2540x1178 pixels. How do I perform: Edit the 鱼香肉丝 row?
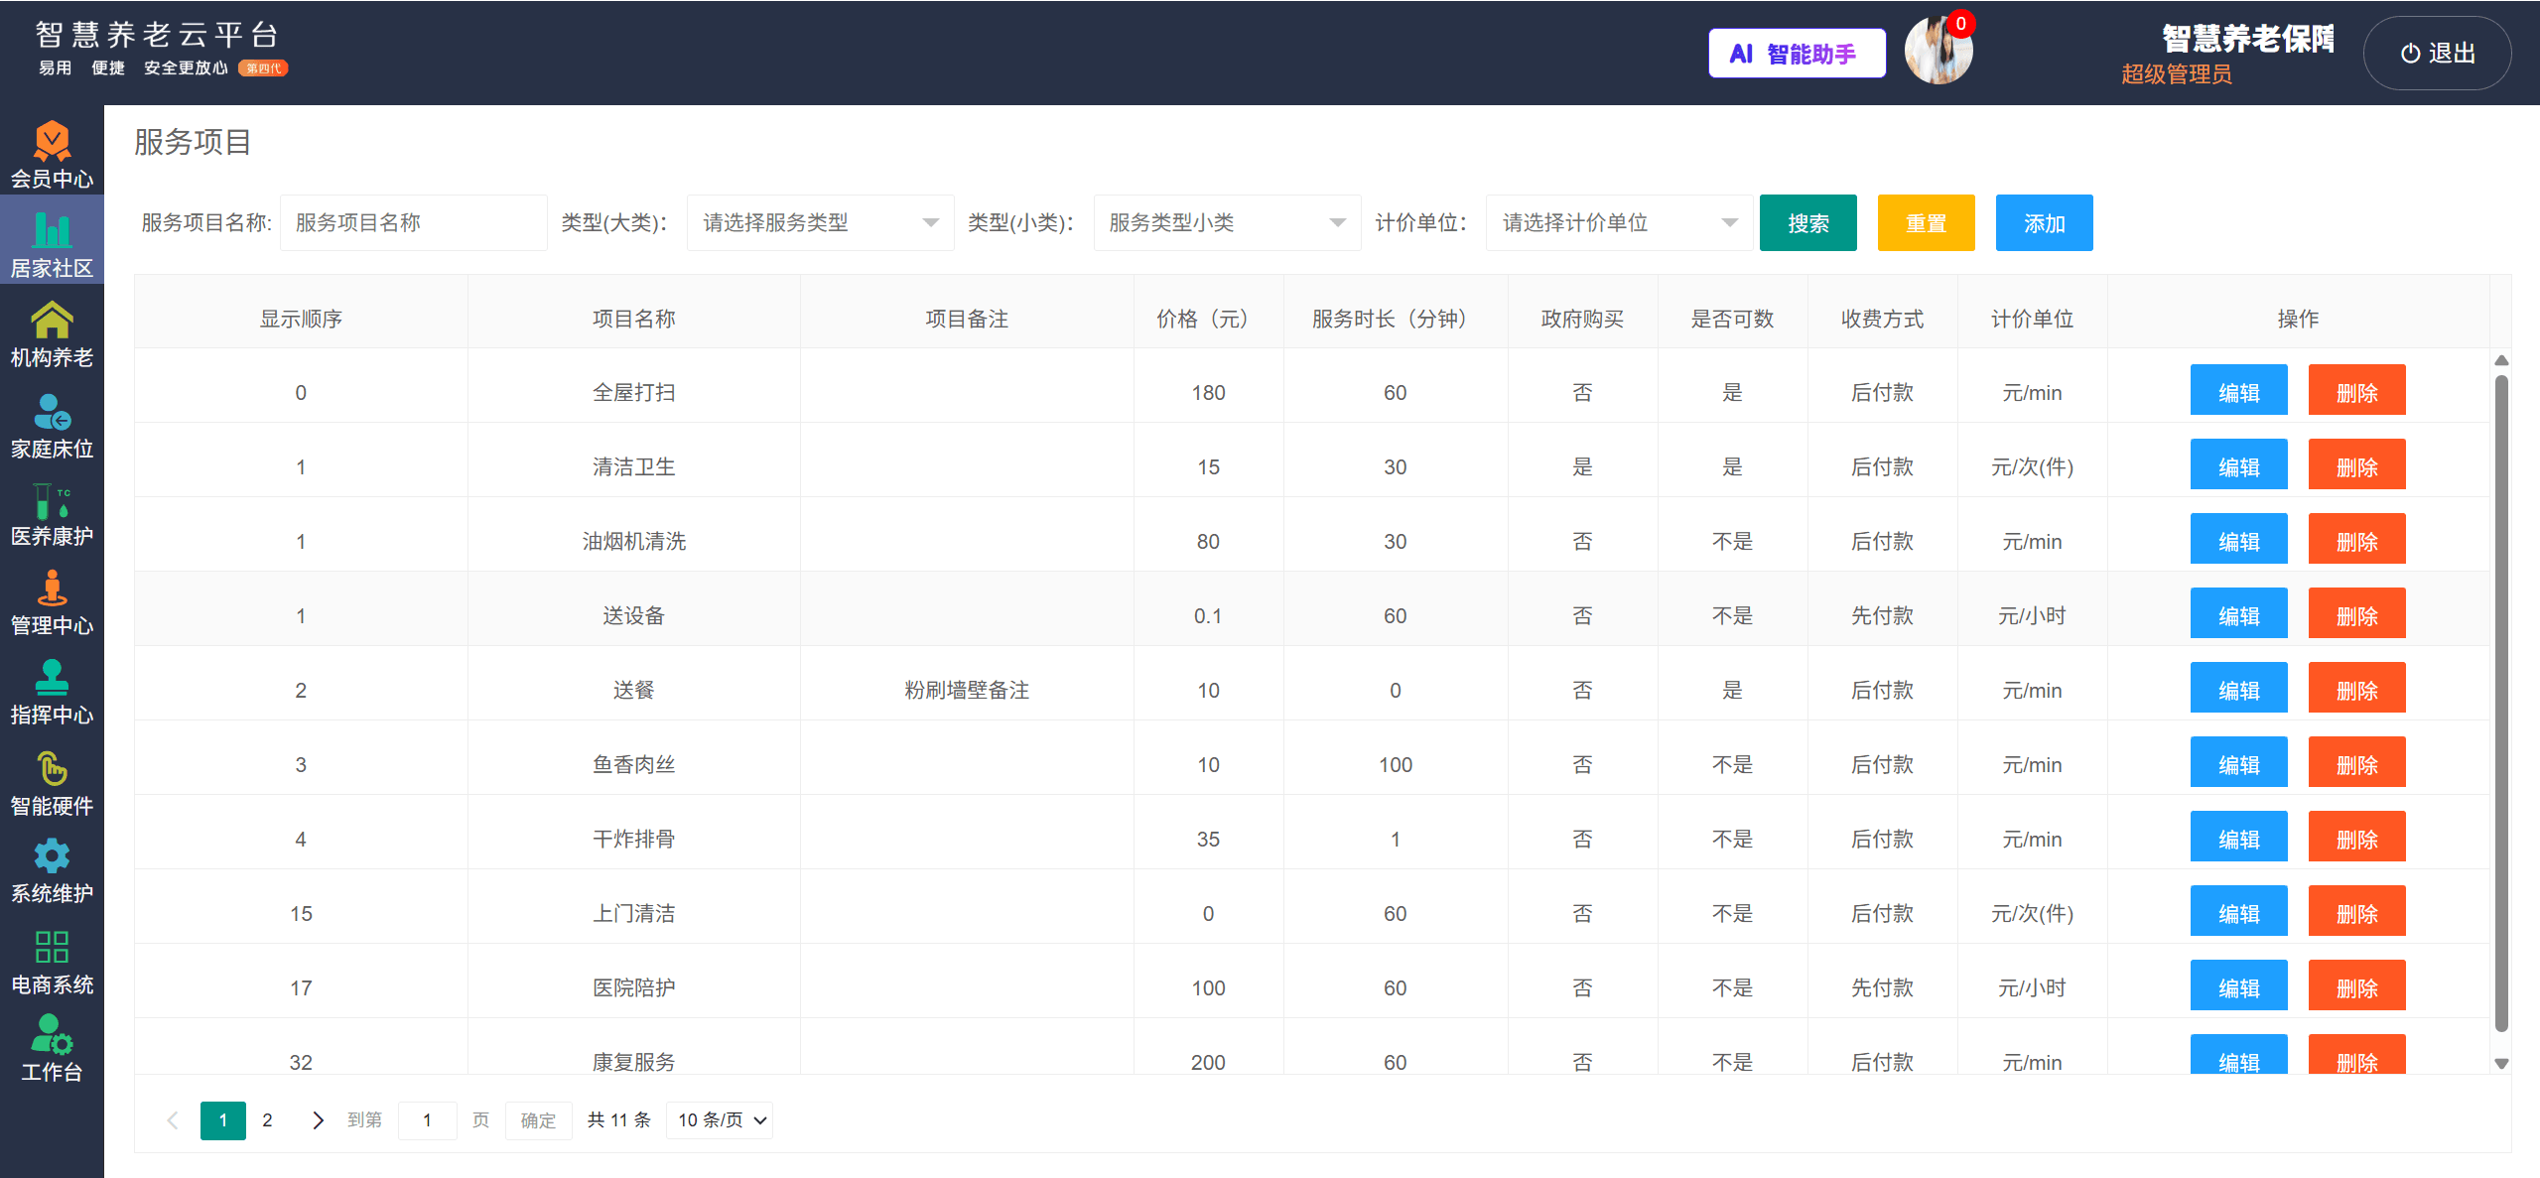(x=2238, y=762)
